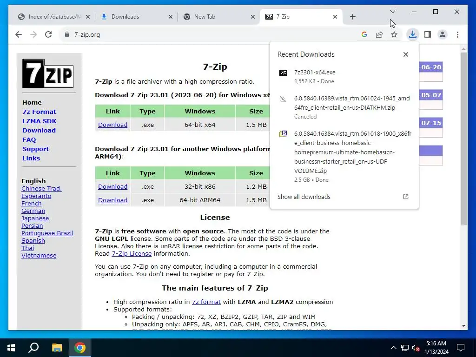Open the FAQ sidebar link
Viewport: 476px width, 357px height.
29,139
